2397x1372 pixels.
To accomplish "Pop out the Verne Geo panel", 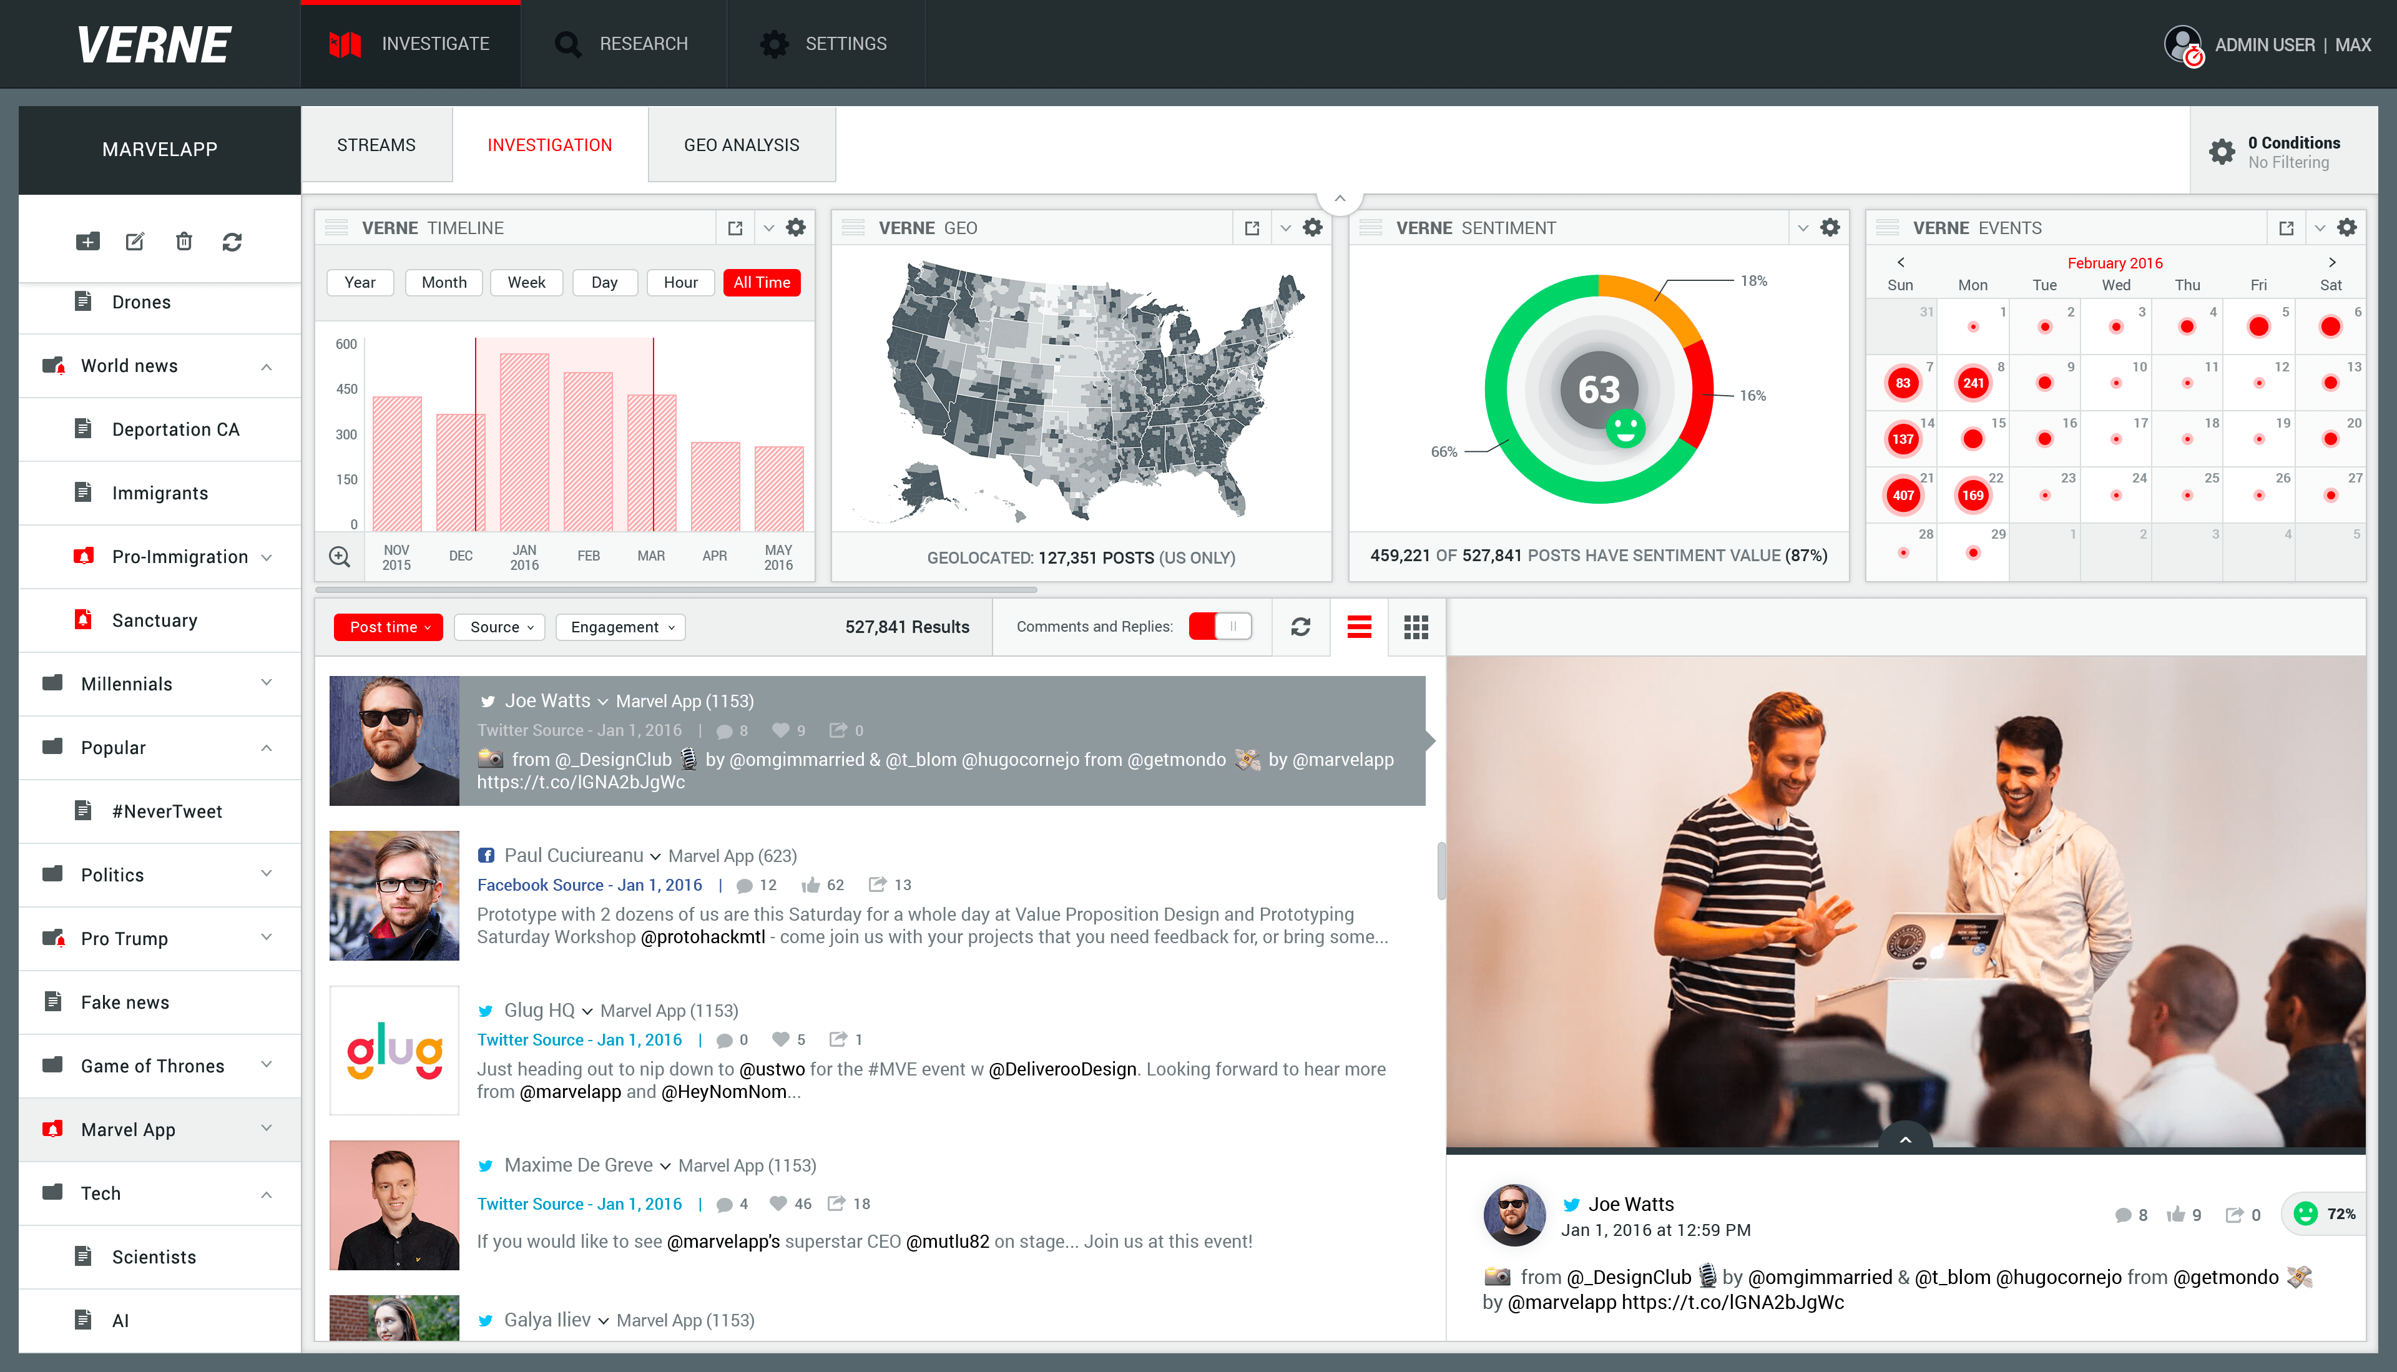I will click(1252, 228).
